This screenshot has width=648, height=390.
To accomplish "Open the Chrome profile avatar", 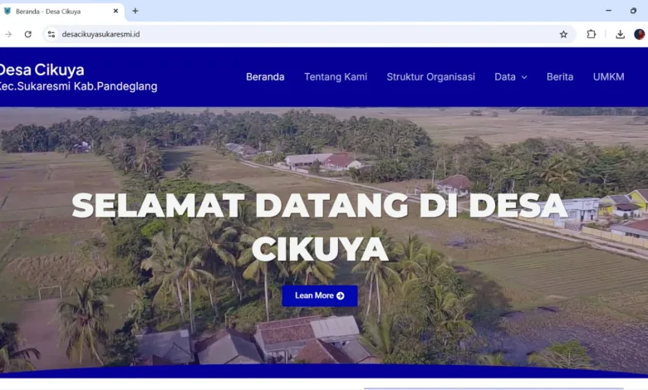I will 640,34.
